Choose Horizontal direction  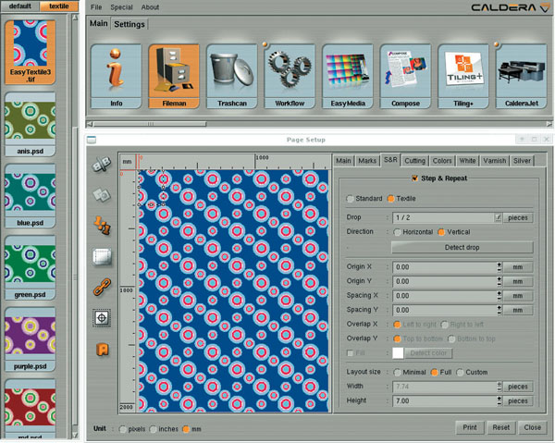tap(398, 232)
